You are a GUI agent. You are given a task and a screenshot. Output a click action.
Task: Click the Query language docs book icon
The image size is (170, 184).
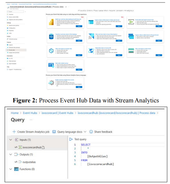[54, 132]
